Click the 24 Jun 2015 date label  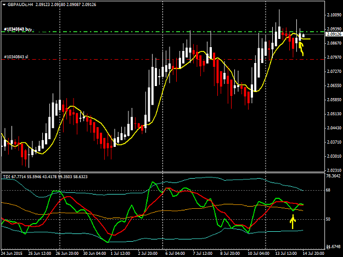12,253
